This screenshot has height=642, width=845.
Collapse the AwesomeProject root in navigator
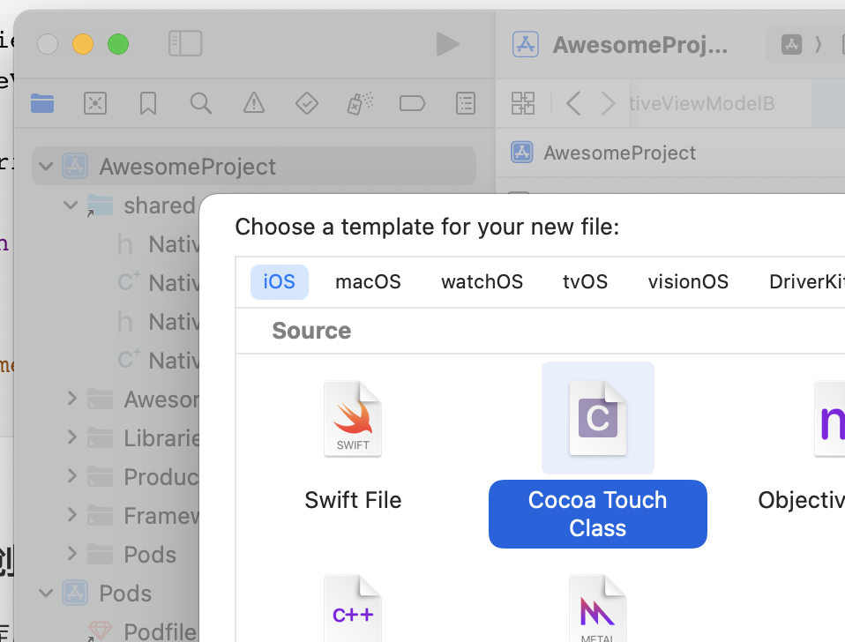pyautogui.click(x=47, y=166)
